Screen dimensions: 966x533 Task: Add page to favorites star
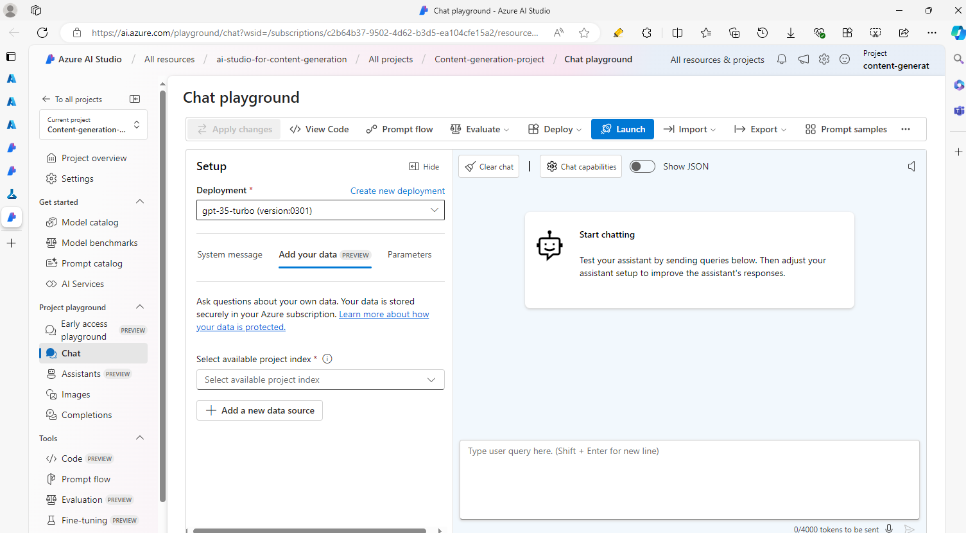584,33
